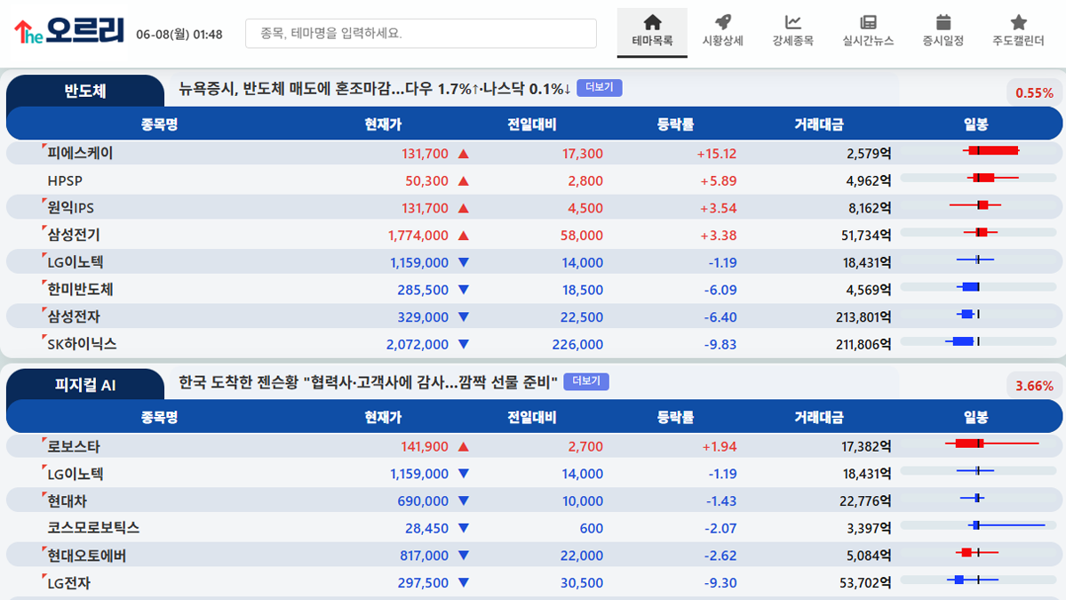Click the 0.55% theme change badge
Screen dimensions: 1066x600
coord(1034,92)
